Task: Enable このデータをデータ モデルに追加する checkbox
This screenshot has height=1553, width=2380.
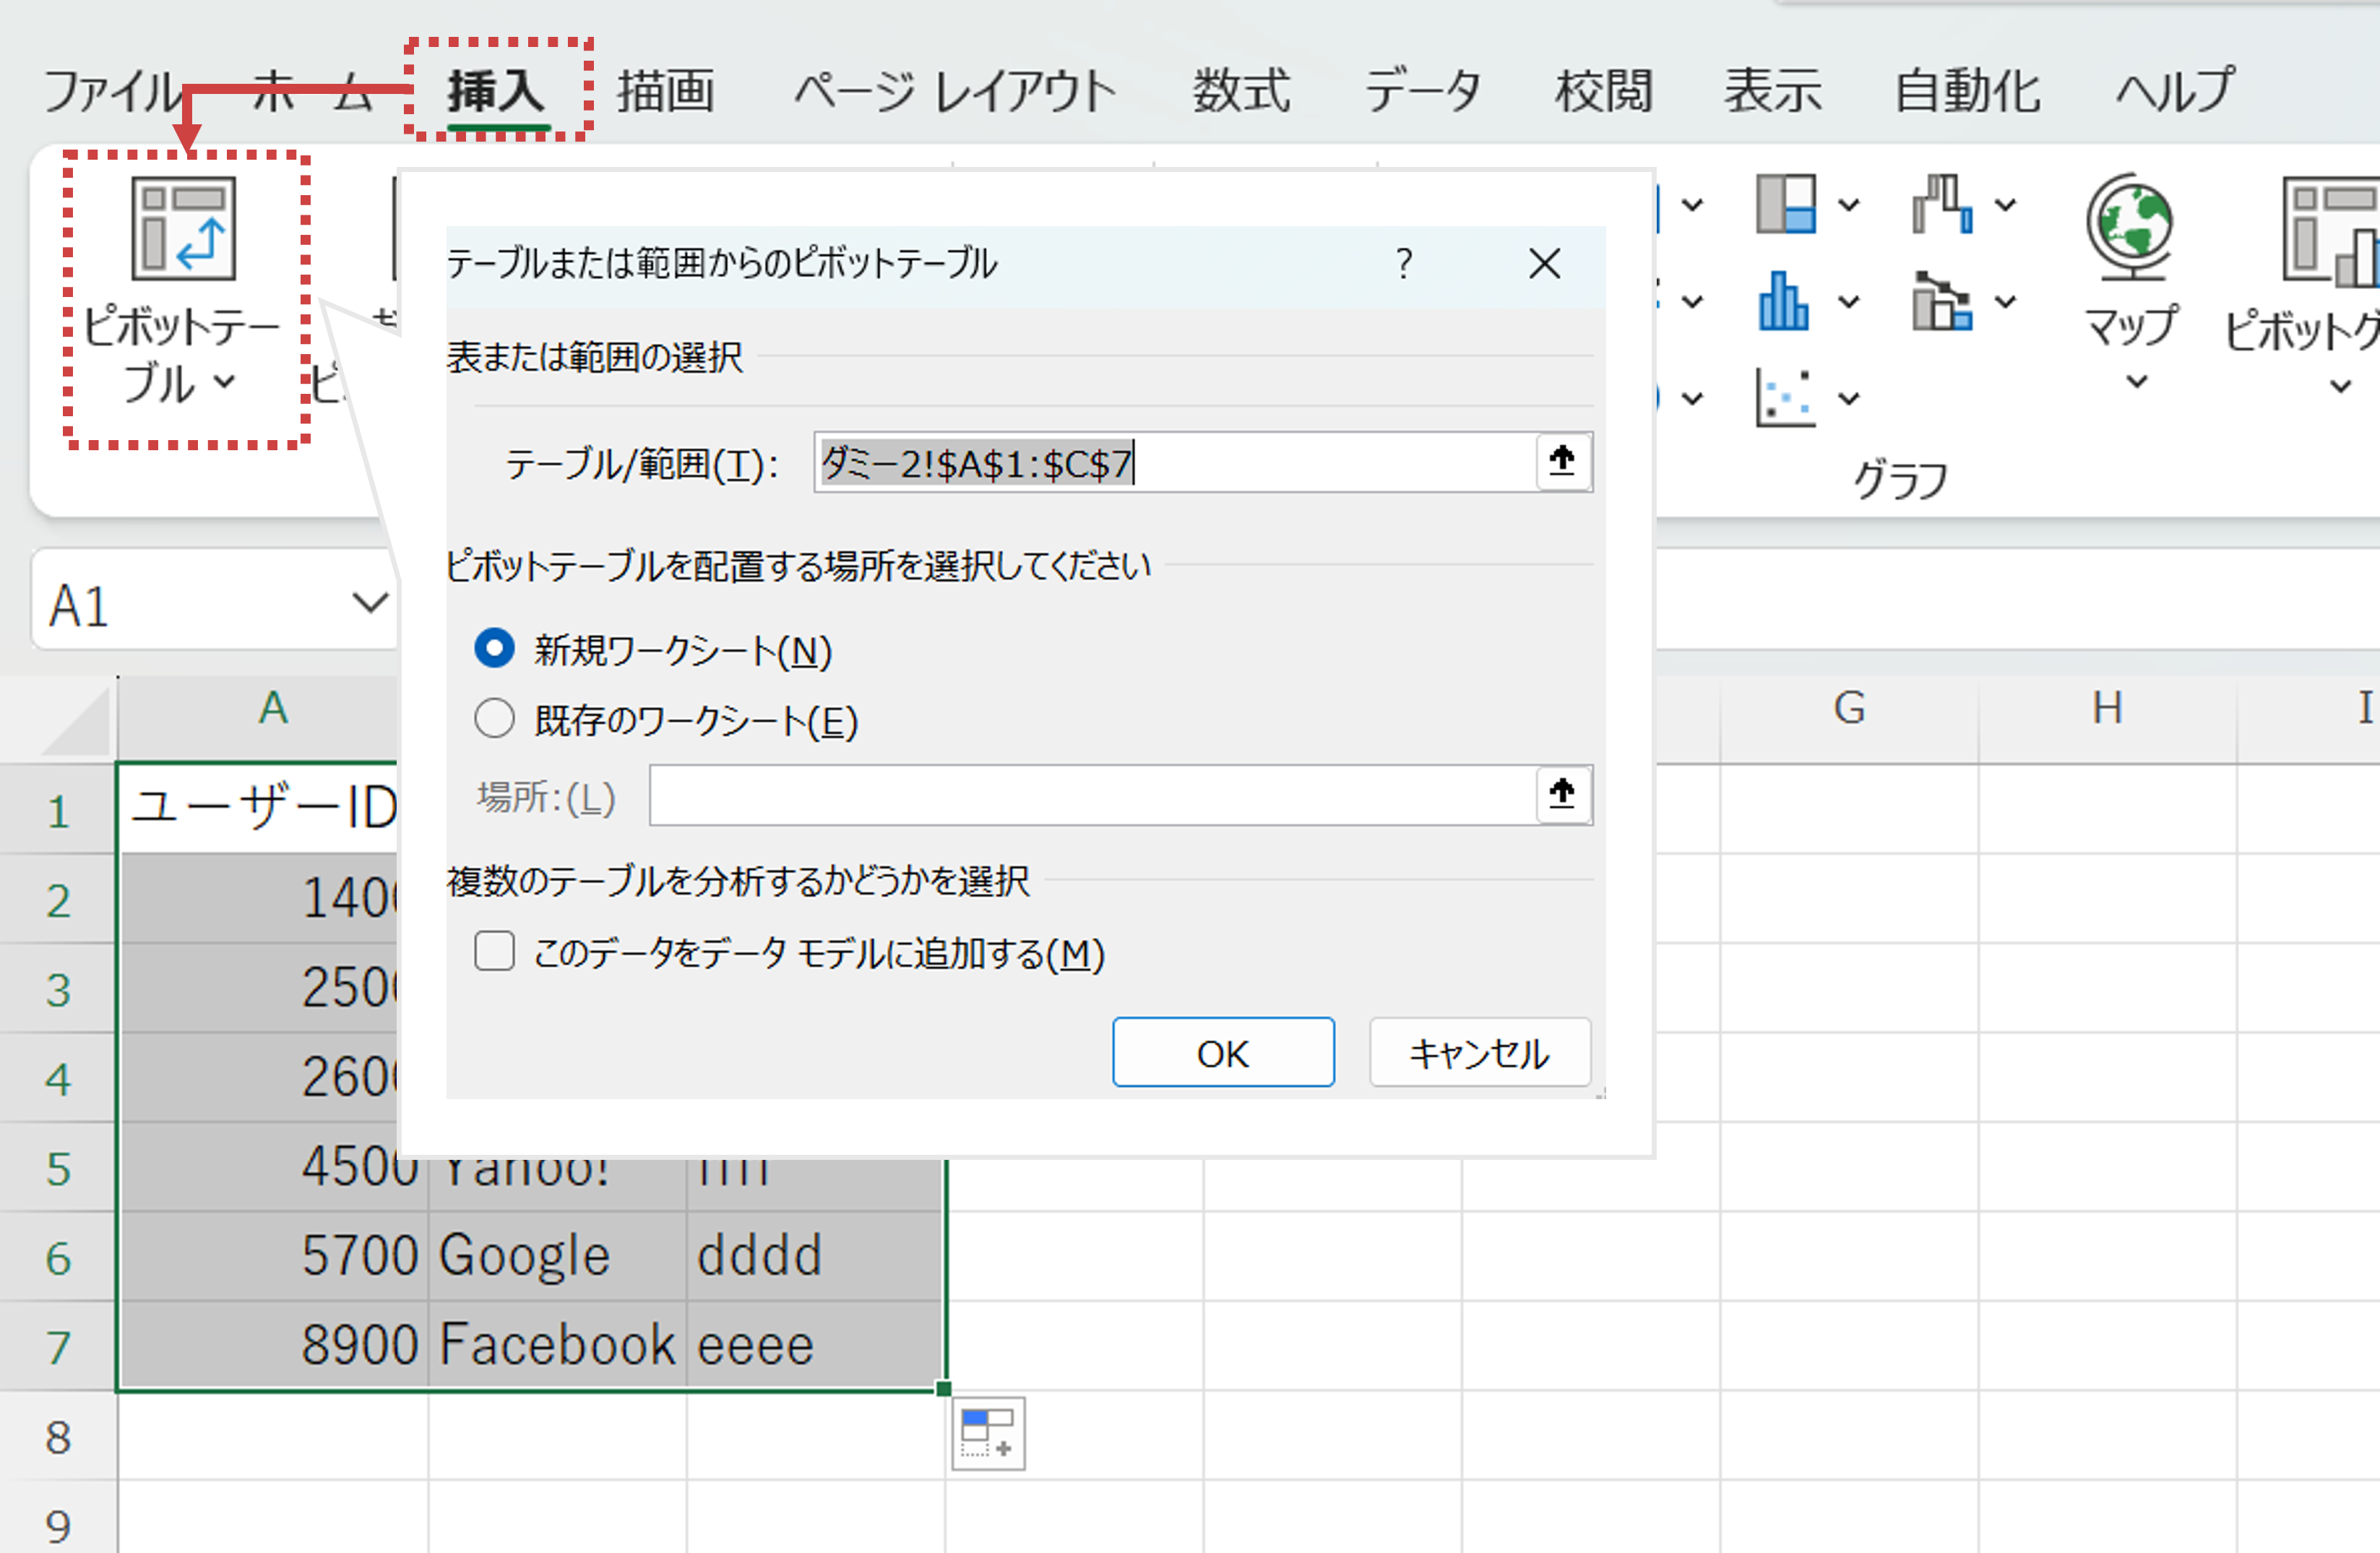Action: click(494, 952)
